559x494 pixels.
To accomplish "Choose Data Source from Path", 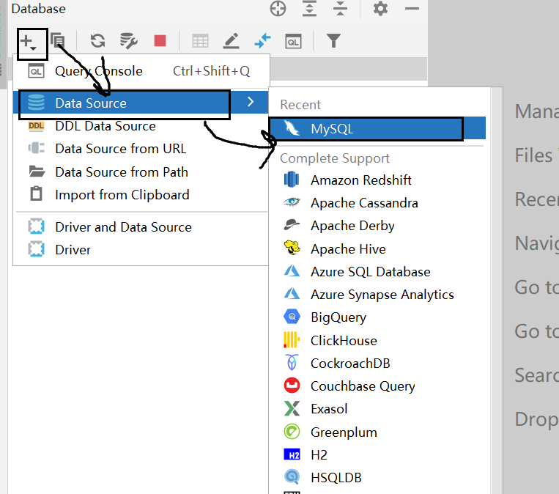I will point(141,172).
